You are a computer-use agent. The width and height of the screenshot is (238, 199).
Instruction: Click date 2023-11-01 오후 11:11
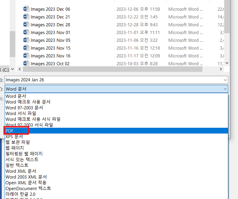click(138, 32)
